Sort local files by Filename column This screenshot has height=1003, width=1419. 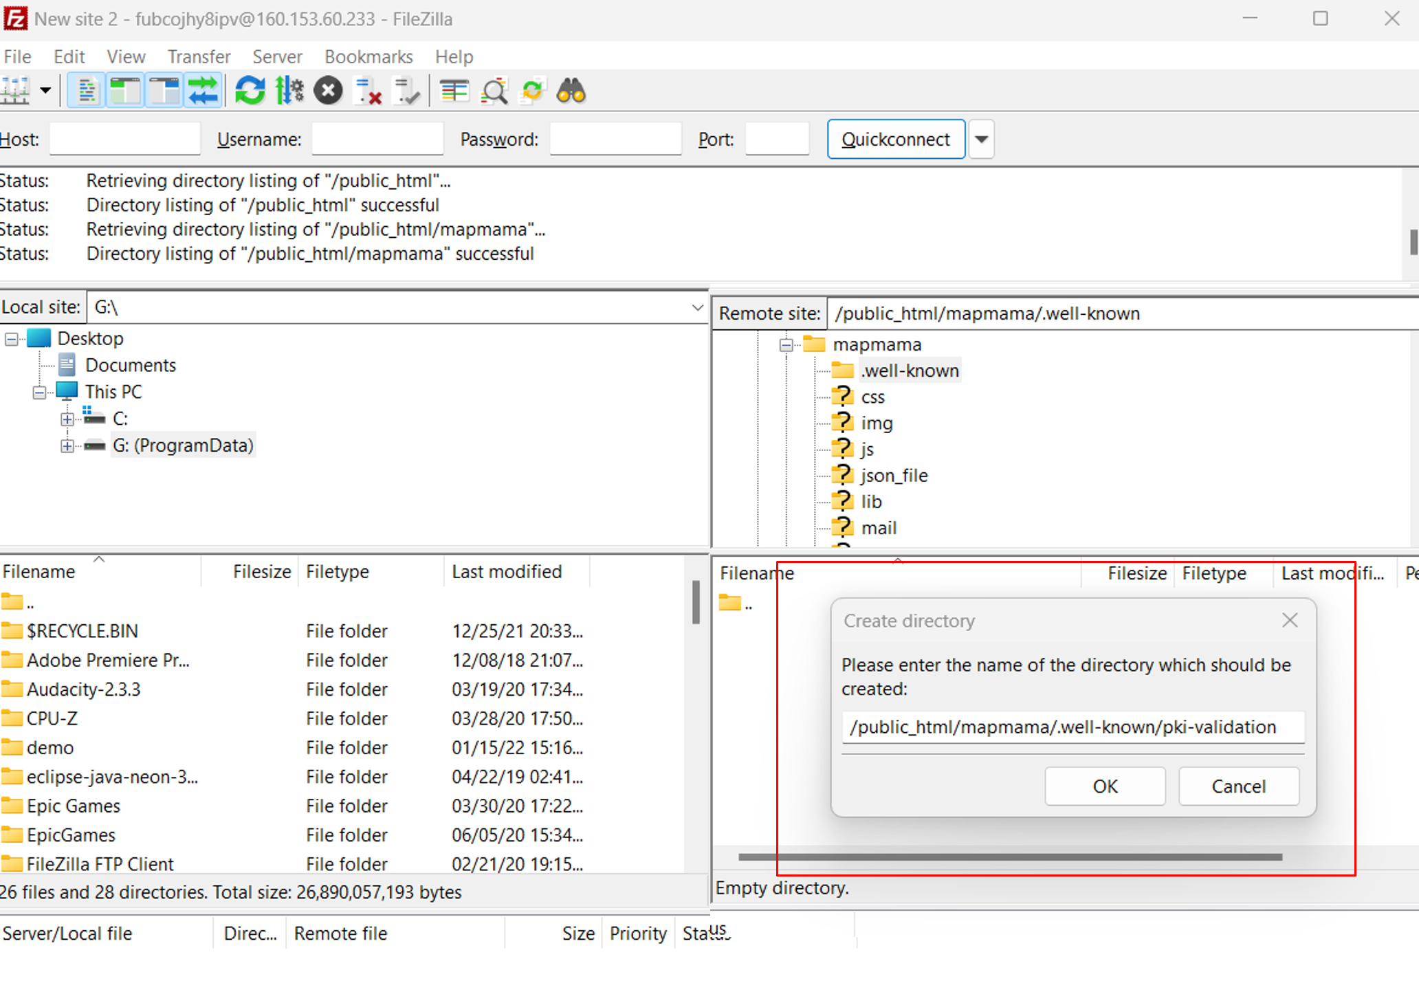pos(100,571)
